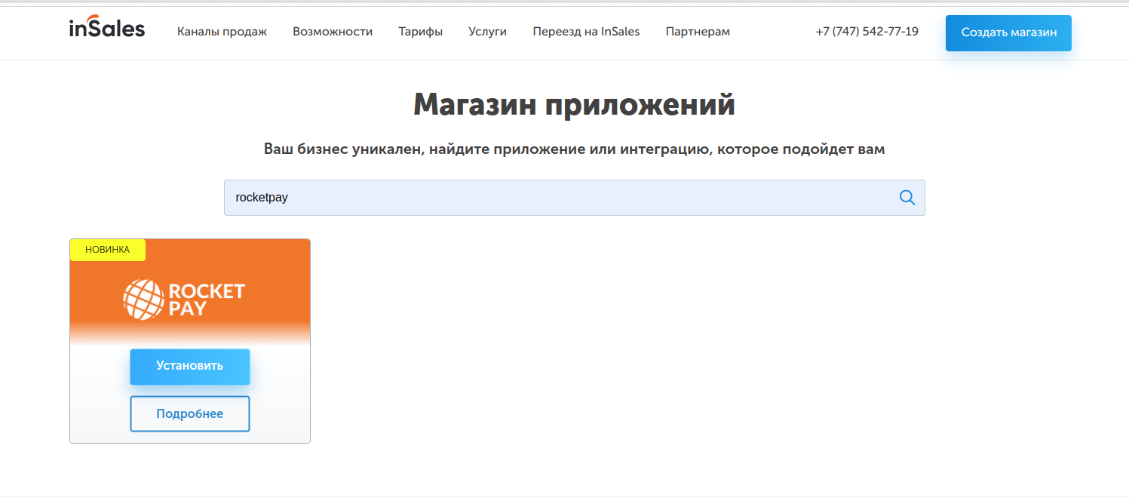This screenshot has width=1129, height=504.
Task: Open the Каналы продаж menu
Action: pyautogui.click(x=222, y=32)
